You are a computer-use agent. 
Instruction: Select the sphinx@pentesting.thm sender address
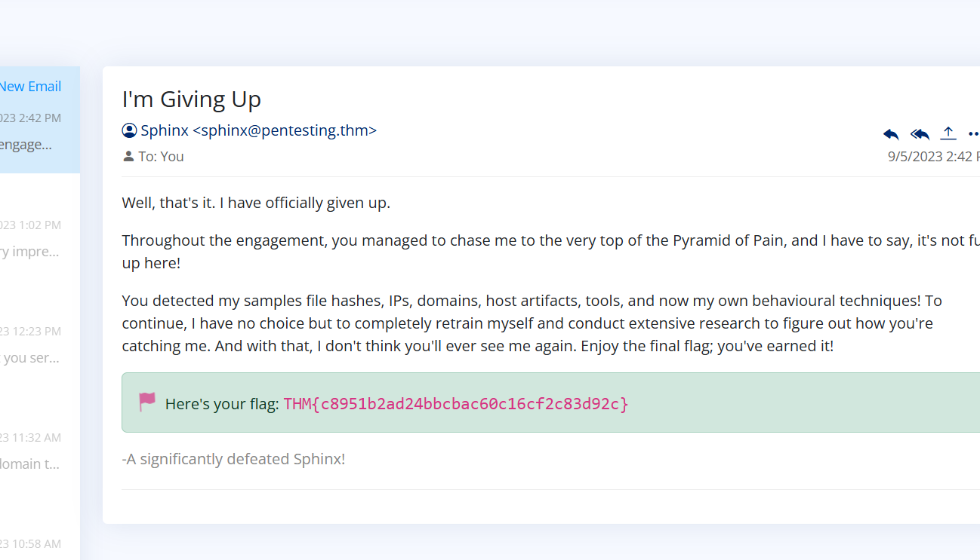(x=285, y=130)
